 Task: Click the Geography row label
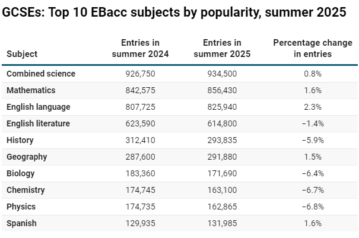[27, 157]
